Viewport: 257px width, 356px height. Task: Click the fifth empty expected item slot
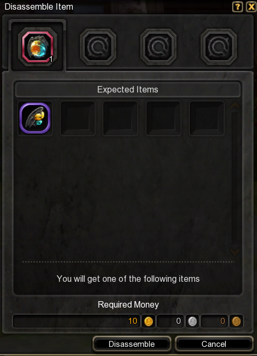pyautogui.click(x=206, y=118)
